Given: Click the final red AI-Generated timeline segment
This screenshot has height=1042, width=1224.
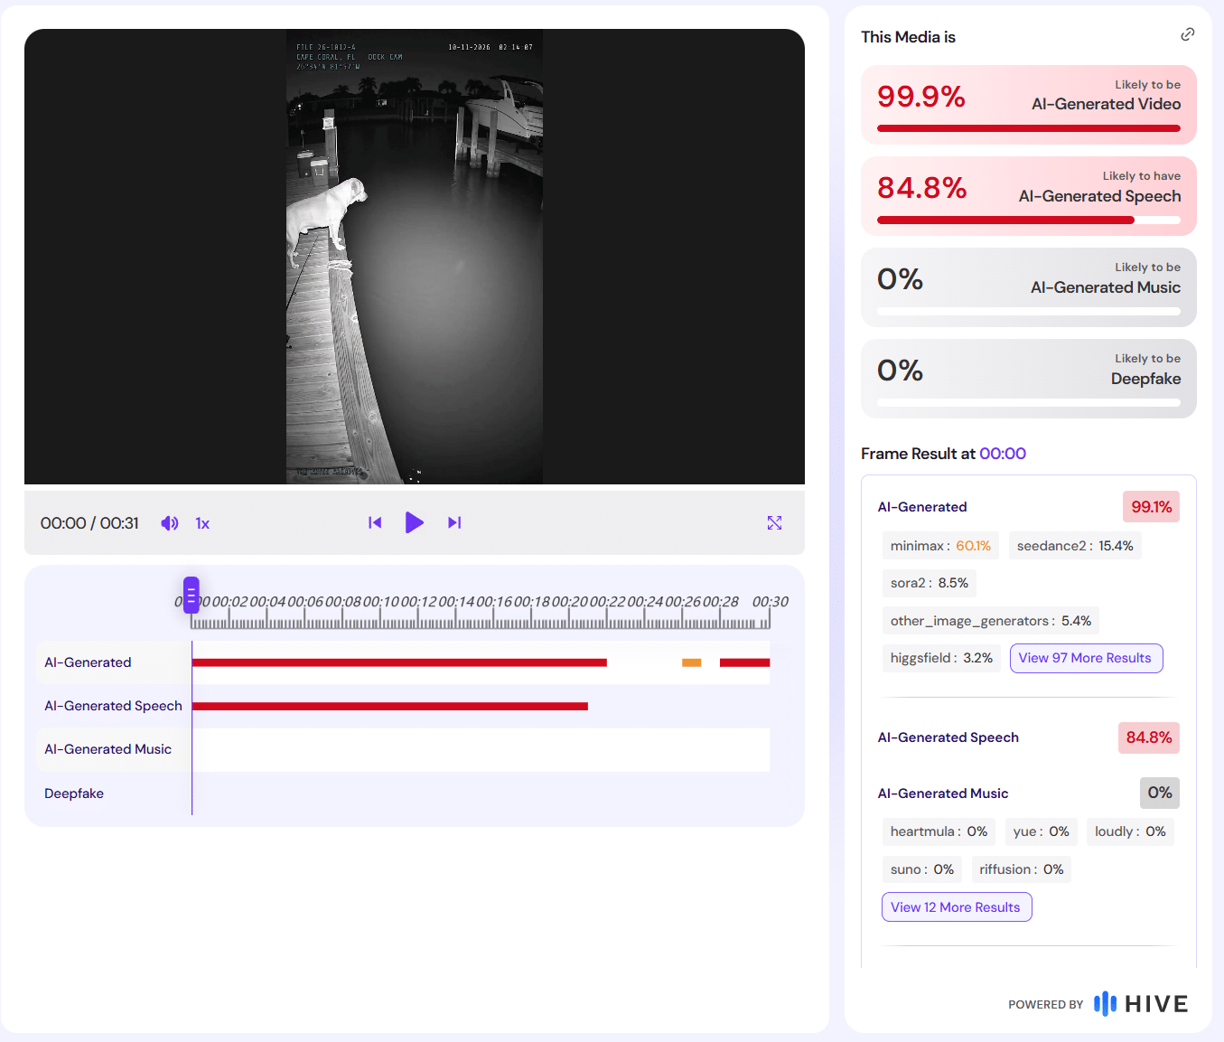Looking at the screenshot, I should [744, 662].
